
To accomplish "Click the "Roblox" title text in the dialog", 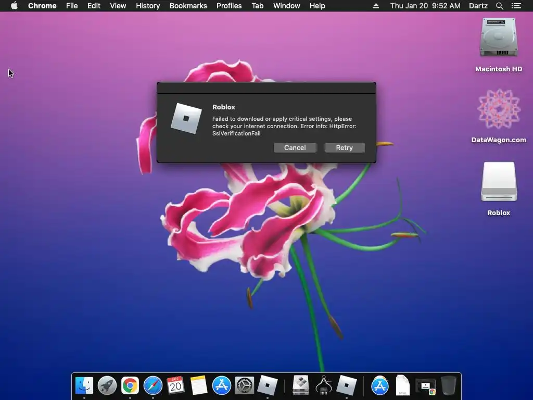I will point(224,107).
